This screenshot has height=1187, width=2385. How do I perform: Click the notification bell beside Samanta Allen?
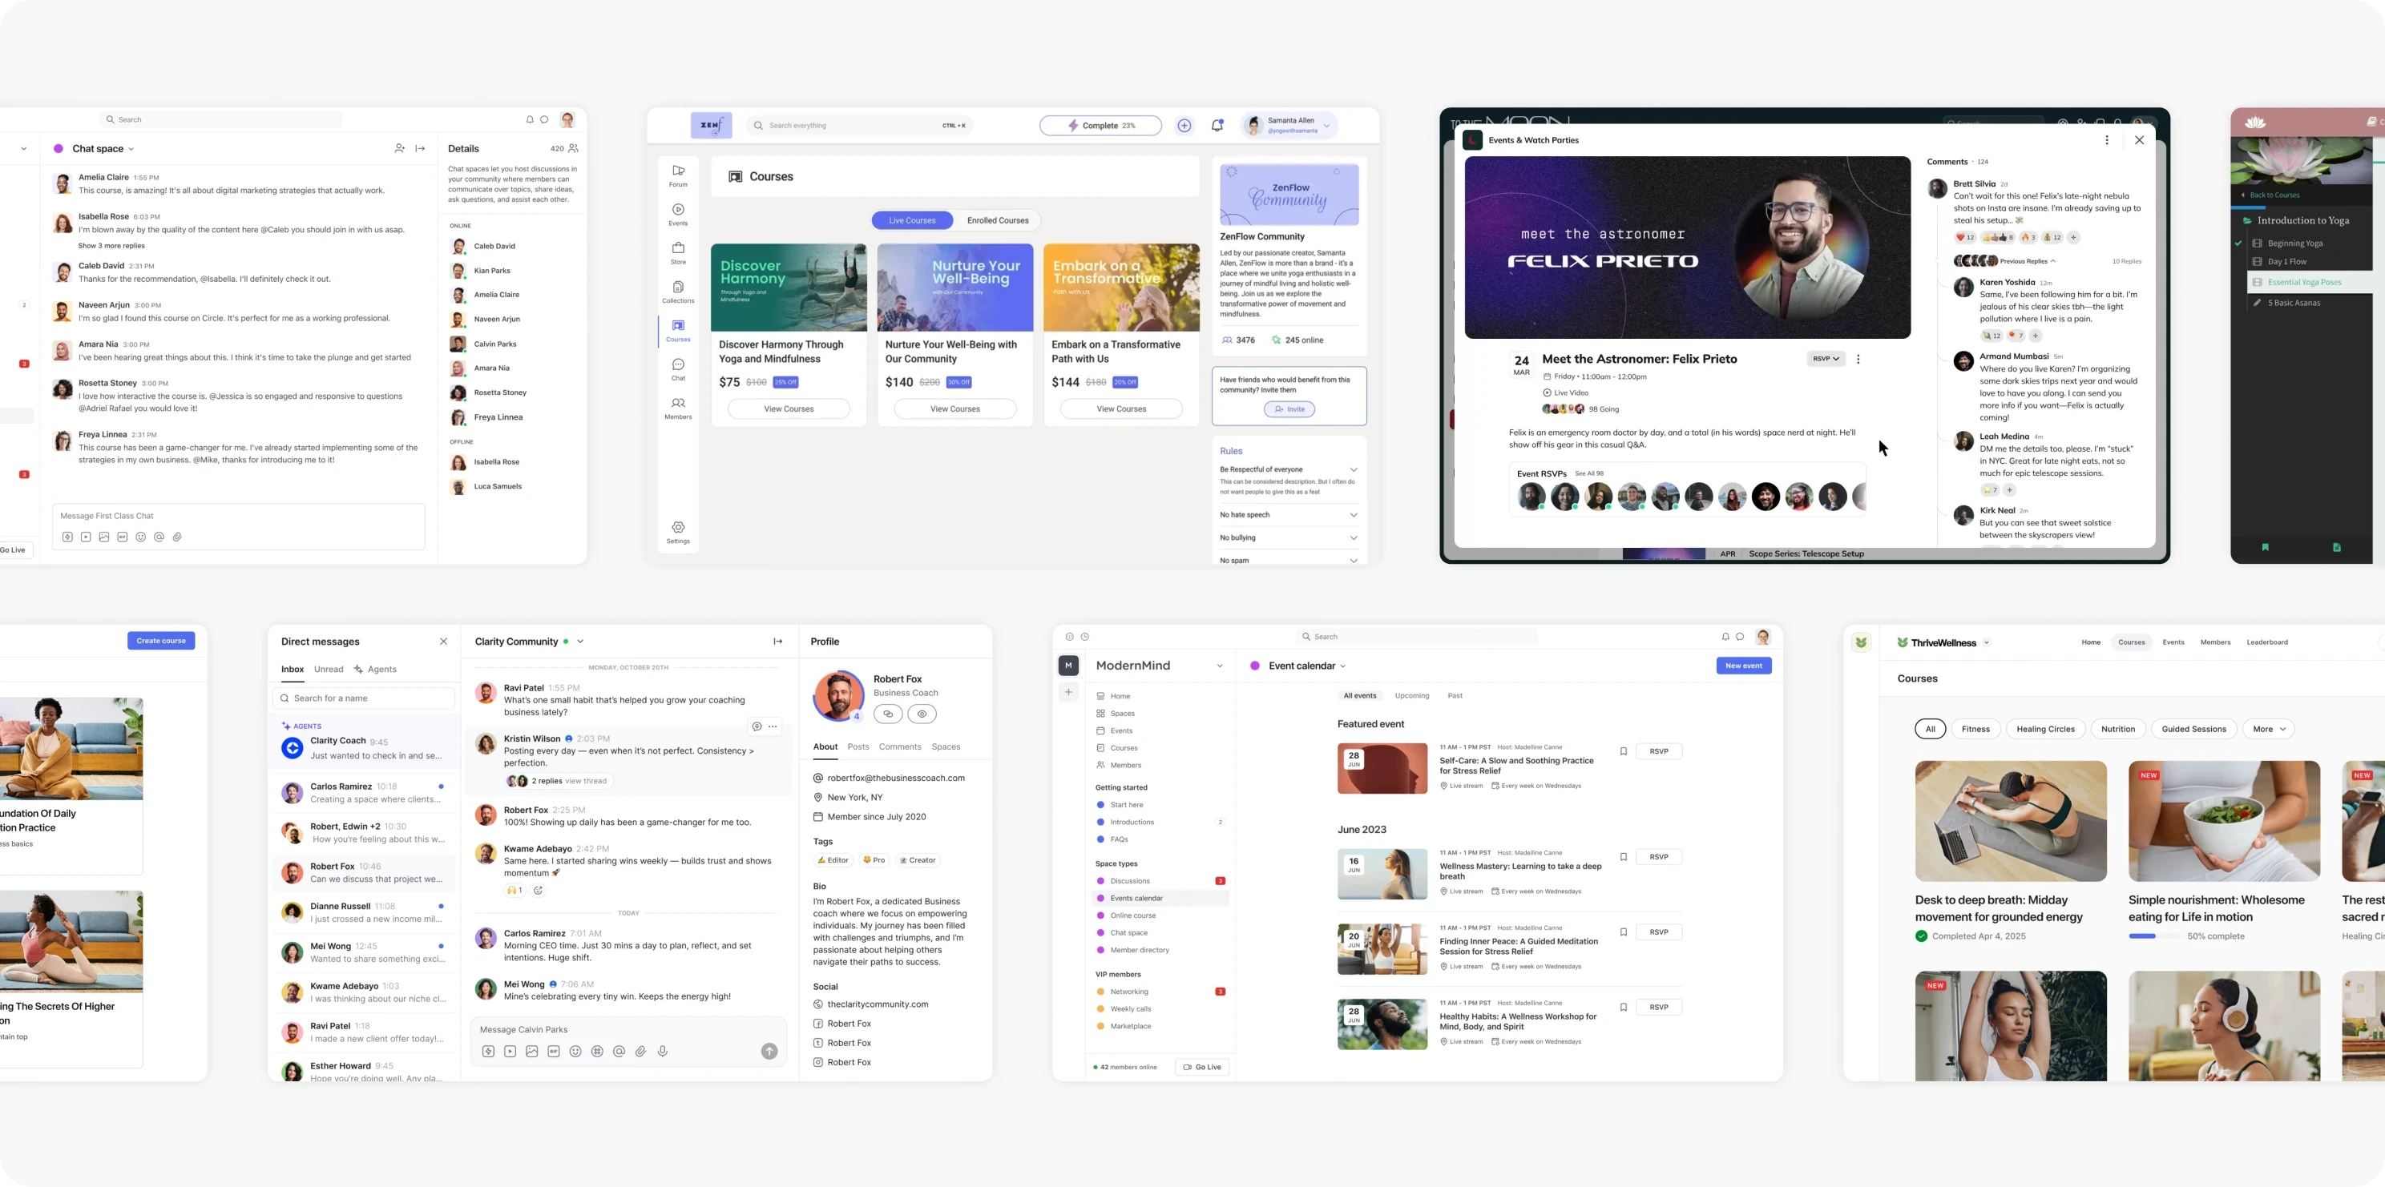coord(1217,126)
